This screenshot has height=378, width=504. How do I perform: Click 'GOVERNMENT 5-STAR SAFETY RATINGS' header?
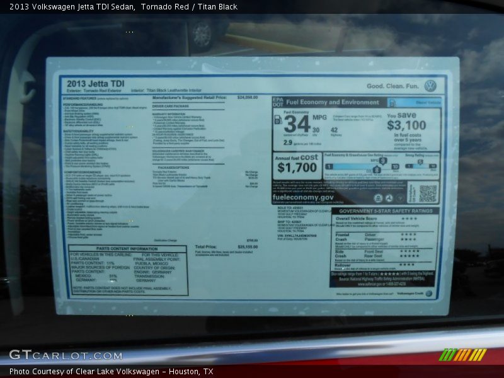[x=386, y=211]
